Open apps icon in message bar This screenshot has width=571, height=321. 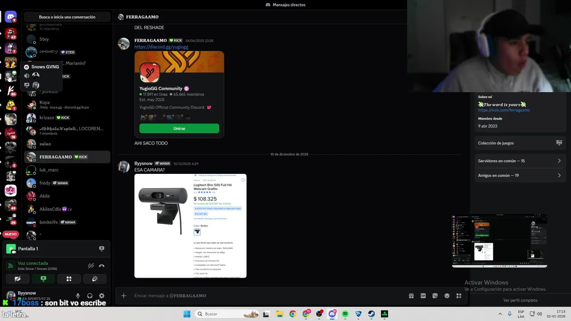pos(459,296)
